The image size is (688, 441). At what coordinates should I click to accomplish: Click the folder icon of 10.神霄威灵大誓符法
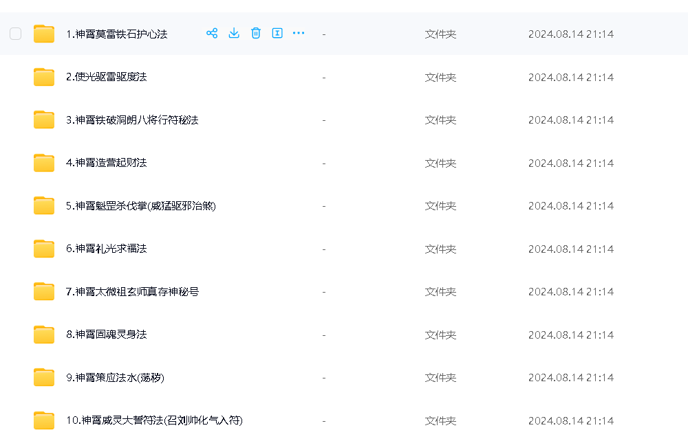tap(44, 420)
